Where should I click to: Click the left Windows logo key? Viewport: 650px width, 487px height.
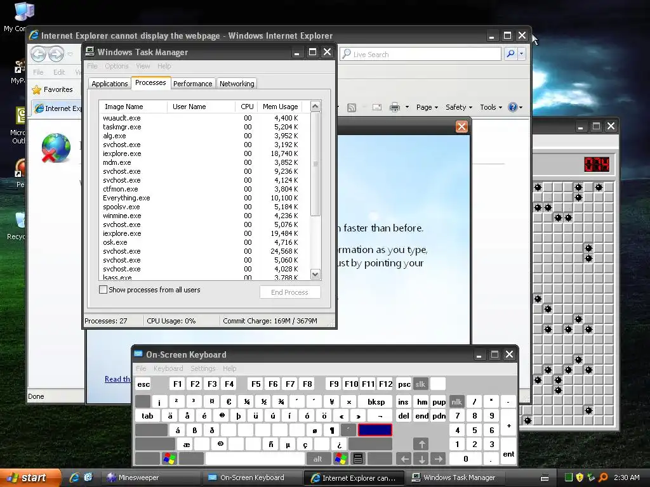pyautogui.click(x=169, y=458)
